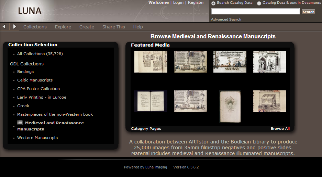This screenshot has height=177, width=322.
Task: Click the ODL Collections heading
Action: coord(27,64)
